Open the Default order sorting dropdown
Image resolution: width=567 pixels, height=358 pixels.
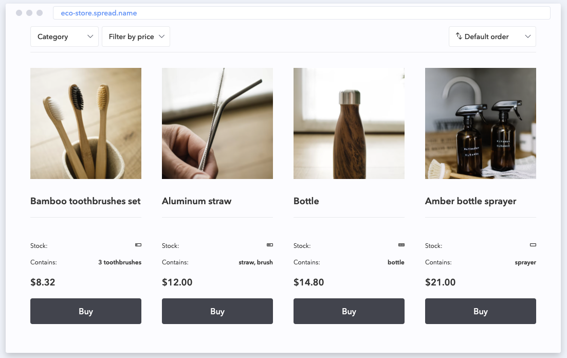(x=492, y=37)
